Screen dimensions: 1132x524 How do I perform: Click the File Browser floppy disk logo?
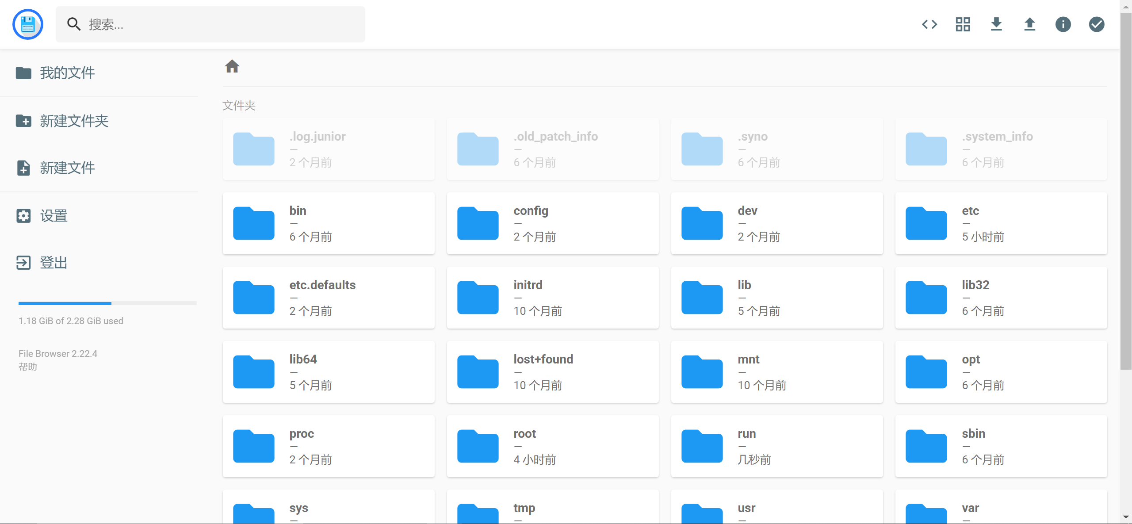click(x=28, y=24)
